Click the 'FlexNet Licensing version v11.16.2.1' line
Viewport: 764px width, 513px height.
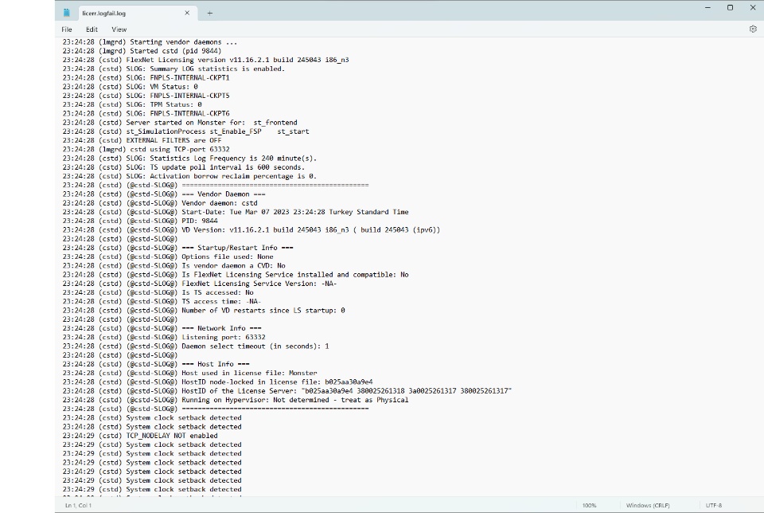[205, 60]
